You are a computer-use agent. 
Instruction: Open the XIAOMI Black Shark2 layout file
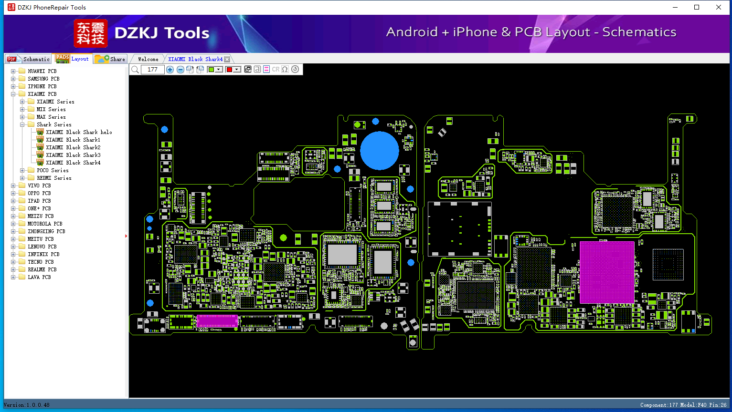point(73,147)
